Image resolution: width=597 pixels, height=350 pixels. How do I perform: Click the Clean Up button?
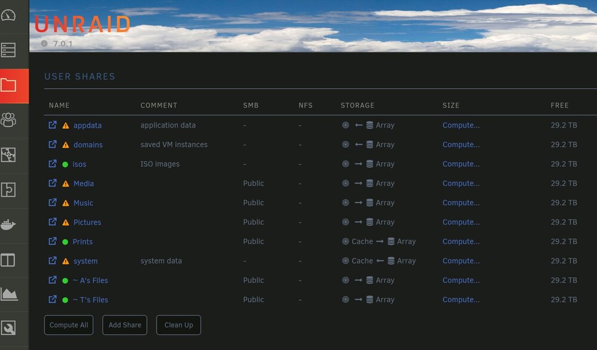[179, 325]
